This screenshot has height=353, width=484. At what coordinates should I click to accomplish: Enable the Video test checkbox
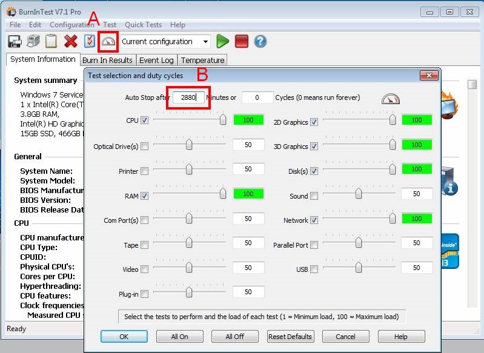click(x=144, y=269)
